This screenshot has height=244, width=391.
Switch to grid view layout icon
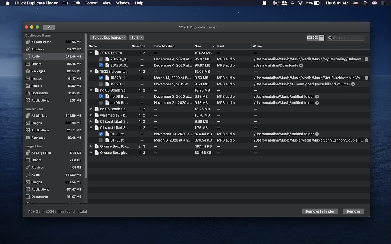(x=315, y=38)
